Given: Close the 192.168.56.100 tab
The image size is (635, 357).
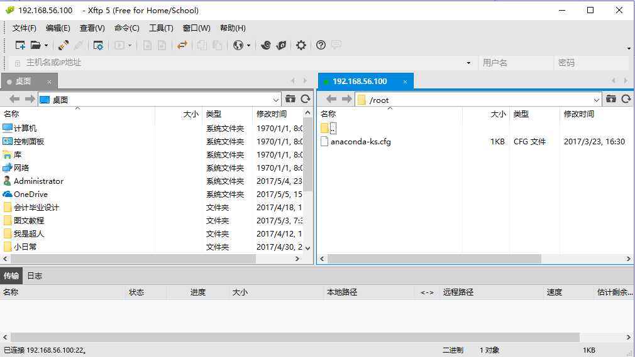Looking at the screenshot, I should (x=405, y=82).
